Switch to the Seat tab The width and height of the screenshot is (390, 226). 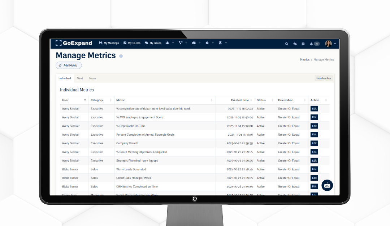click(x=80, y=78)
